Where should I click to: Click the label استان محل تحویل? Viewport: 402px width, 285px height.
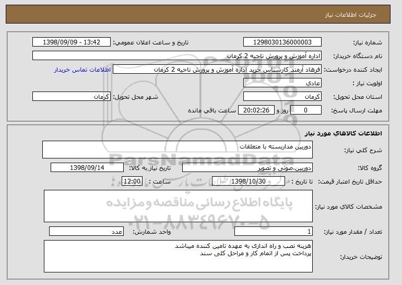(x=358, y=97)
